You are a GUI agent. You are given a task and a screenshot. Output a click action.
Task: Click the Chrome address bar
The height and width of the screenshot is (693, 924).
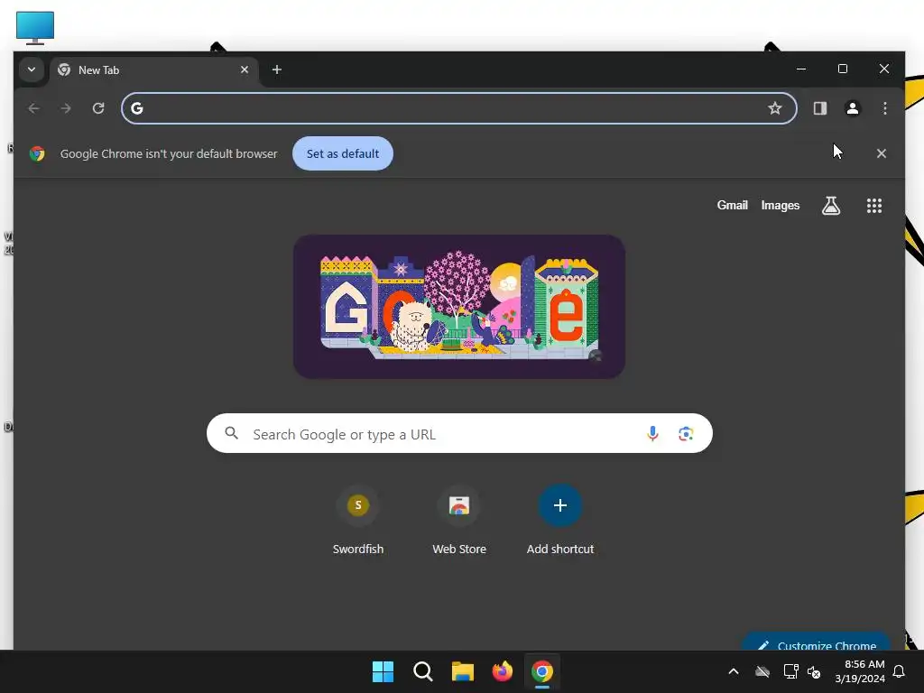(x=459, y=108)
